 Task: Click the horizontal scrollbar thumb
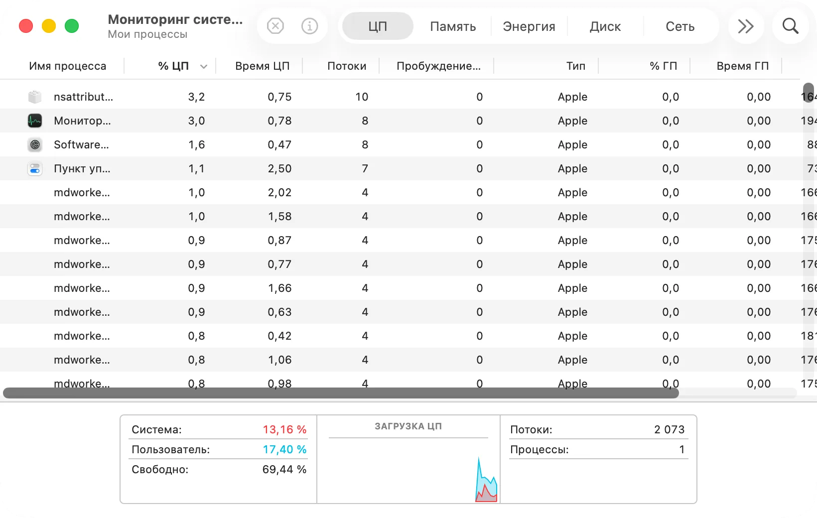(341, 393)
